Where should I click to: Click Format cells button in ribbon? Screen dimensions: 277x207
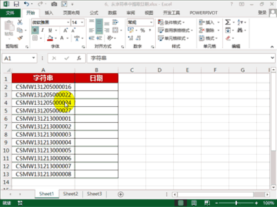tap(206, 38)
